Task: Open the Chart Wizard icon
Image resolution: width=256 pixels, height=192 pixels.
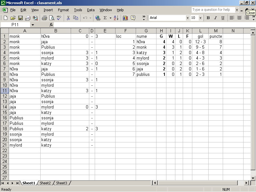Action: [x=125, y=18]
